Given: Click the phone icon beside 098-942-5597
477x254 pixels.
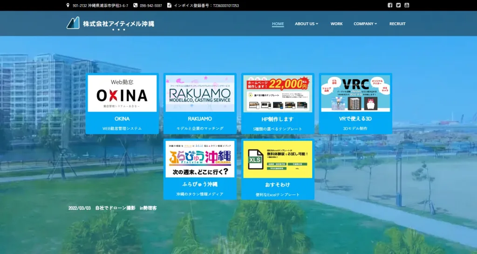Looking at the screenshot, I should tap(136, 6).
